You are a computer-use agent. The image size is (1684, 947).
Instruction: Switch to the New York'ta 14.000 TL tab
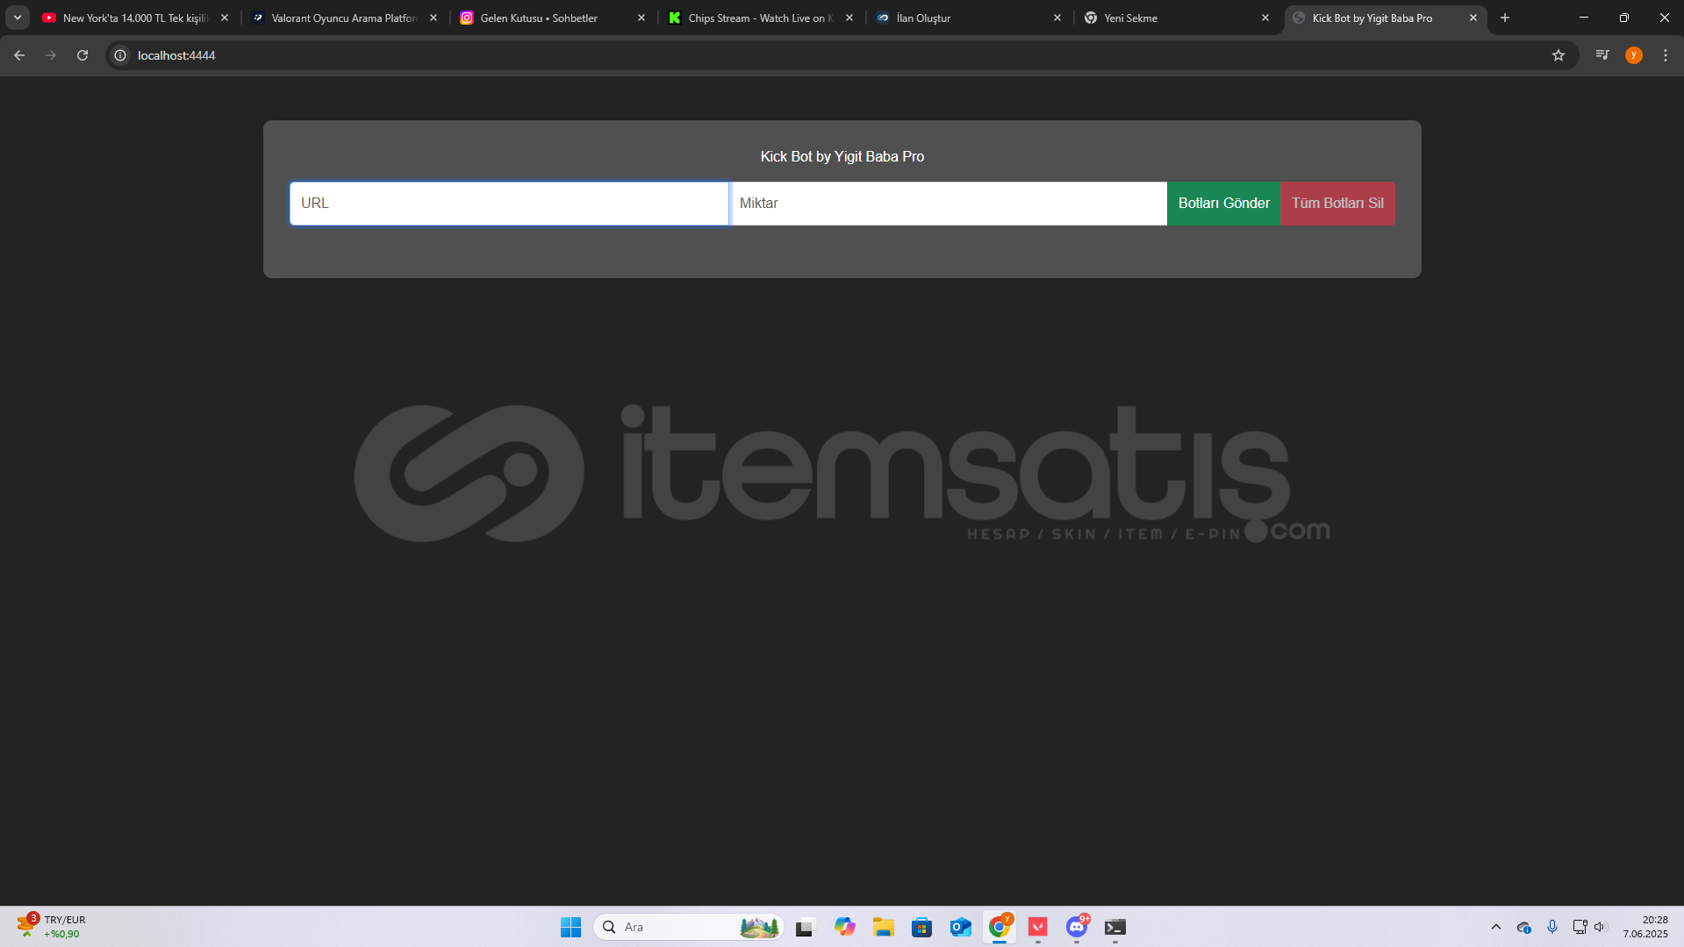click(127, 18)
